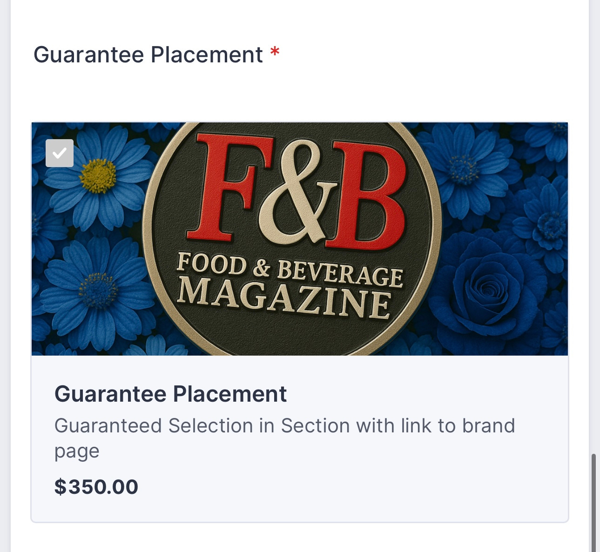Image resolution: width=600 pixels, height=552 pixels.
Task: Select the Guaranteed Selection description text
Action: click(x=284, y=426)
